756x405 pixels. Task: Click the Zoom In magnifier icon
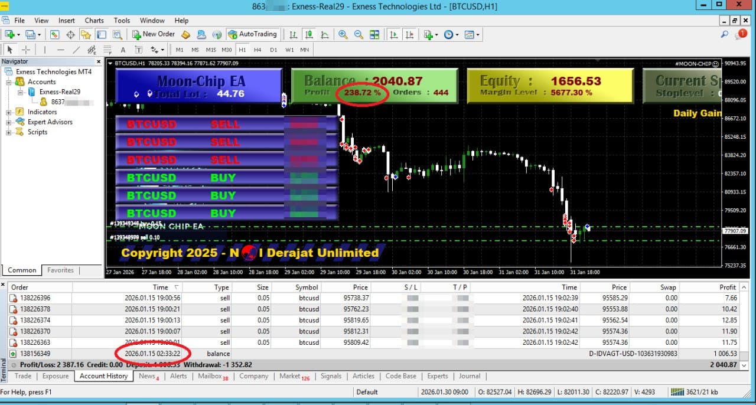click(343, 34)
